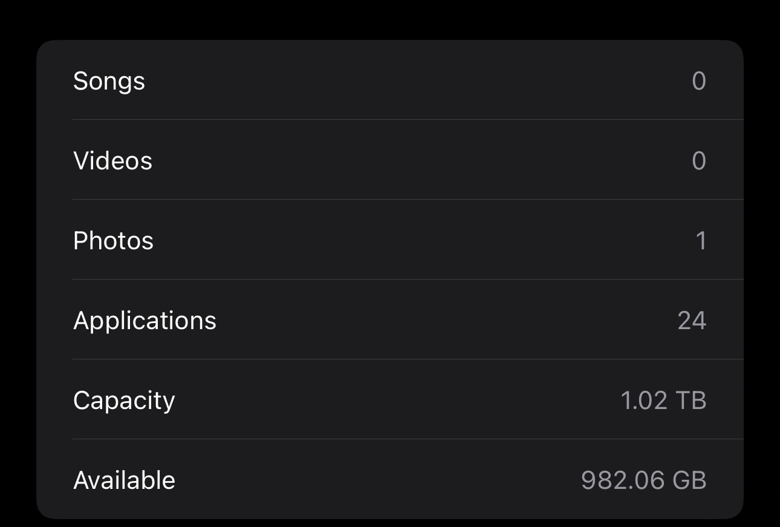Select the Capacity label
The image size is (780, 527).
(x=124, y=401)
